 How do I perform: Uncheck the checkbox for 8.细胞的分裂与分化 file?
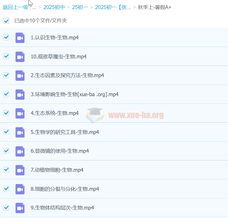(x=6, y=188)
